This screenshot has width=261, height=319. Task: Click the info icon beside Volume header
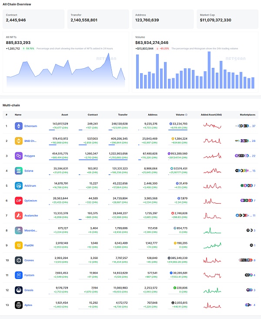click(x=186, y=115)
